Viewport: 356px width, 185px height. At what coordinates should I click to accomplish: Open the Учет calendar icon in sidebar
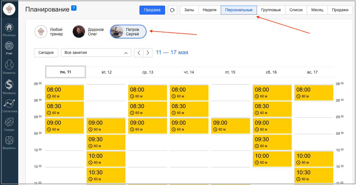pyautogui.click(x=9, y=46)
